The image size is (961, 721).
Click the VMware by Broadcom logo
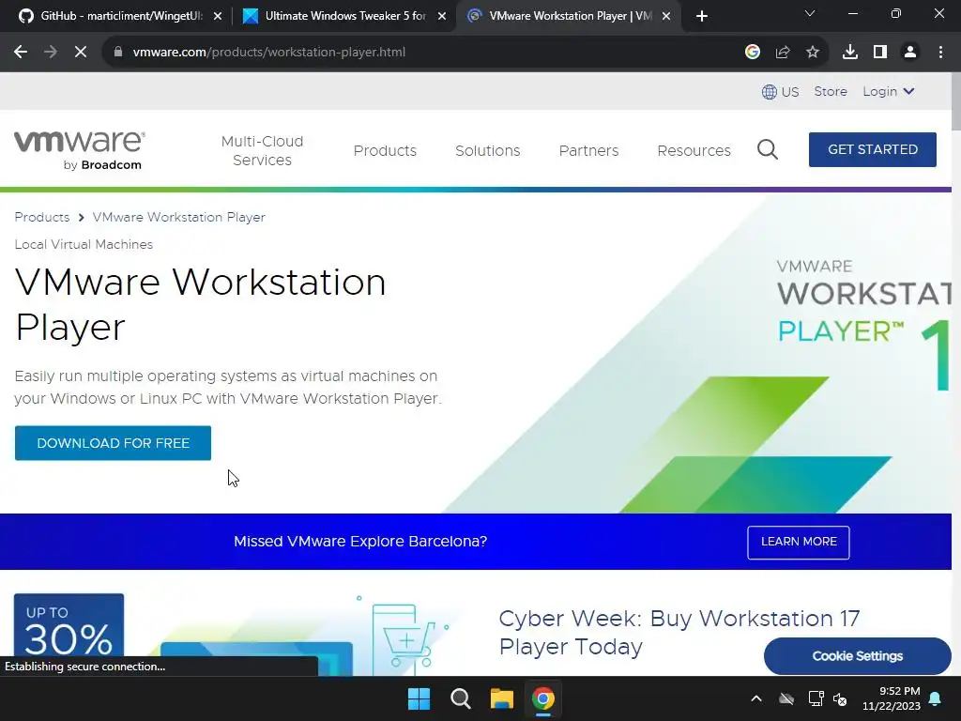(x=79, y=150)
